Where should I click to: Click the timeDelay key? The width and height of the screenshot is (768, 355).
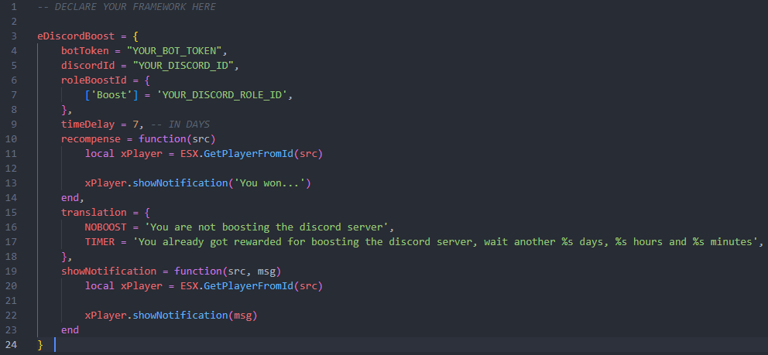click(x=87, y=125)
